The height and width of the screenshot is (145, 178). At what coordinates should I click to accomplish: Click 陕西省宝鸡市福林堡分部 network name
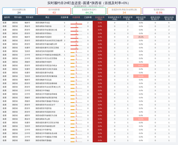pos(46,126)
